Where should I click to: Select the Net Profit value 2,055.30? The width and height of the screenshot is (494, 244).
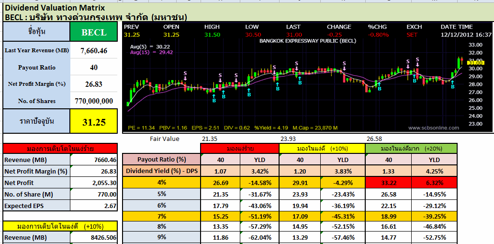(x=93, y=183)
